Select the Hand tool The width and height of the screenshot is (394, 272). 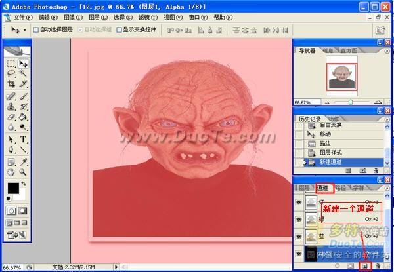(x=11, y=172)
